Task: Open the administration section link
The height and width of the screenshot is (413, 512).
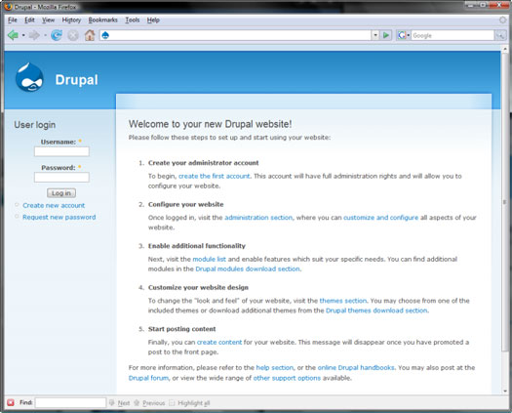Action: pos(258,218)
